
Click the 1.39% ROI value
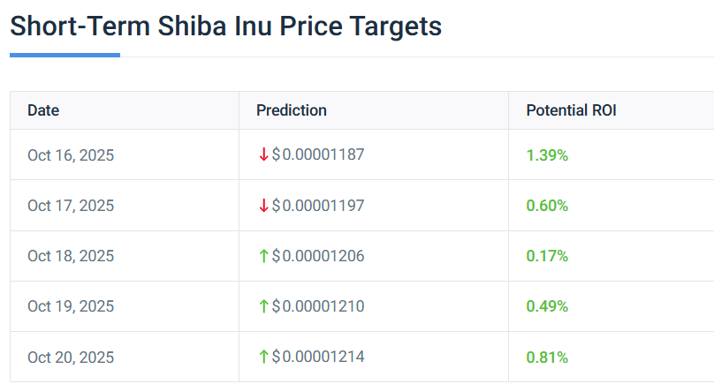[547, 155]
